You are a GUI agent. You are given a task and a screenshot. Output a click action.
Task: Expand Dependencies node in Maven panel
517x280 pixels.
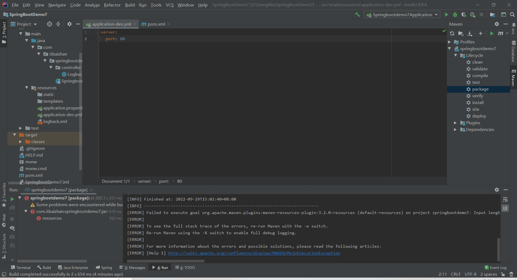[455, 130]
